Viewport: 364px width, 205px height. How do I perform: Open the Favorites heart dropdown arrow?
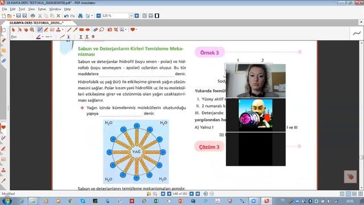point(136,30)
